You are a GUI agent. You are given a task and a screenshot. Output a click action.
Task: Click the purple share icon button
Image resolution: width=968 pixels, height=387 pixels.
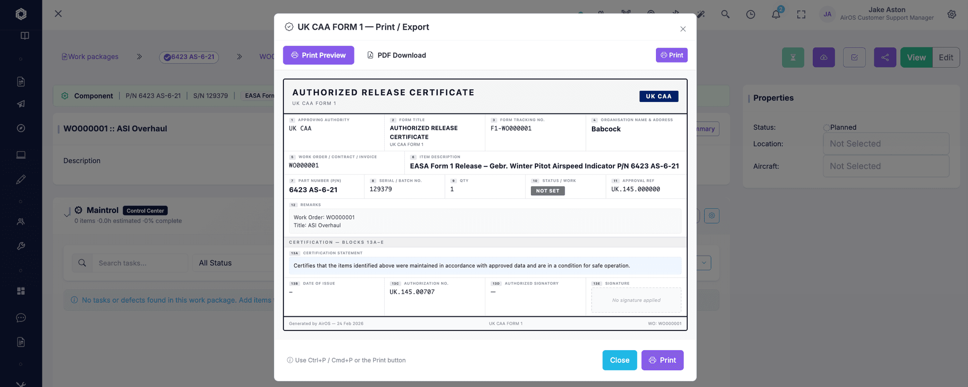pos(885,58)
